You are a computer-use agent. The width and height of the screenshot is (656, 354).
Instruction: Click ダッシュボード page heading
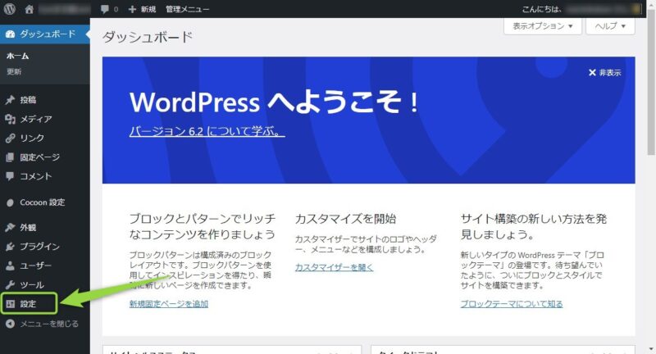(148, 37)
